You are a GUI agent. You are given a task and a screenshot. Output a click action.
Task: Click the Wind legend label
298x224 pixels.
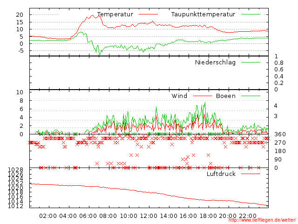coord(179,96)
